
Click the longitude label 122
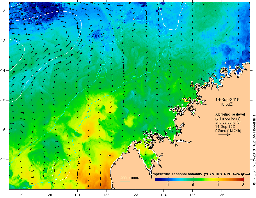(x=106, y=195)
